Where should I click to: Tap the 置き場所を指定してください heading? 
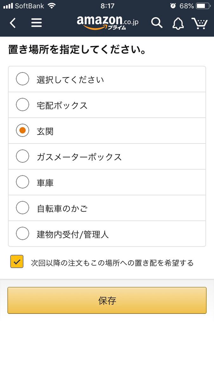[78, 50]
